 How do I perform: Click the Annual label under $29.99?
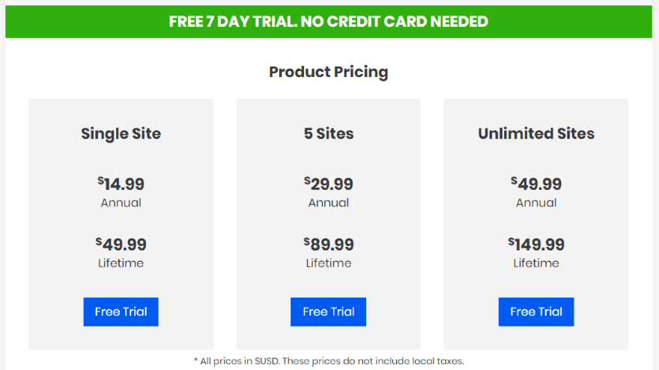pos(329,203)
